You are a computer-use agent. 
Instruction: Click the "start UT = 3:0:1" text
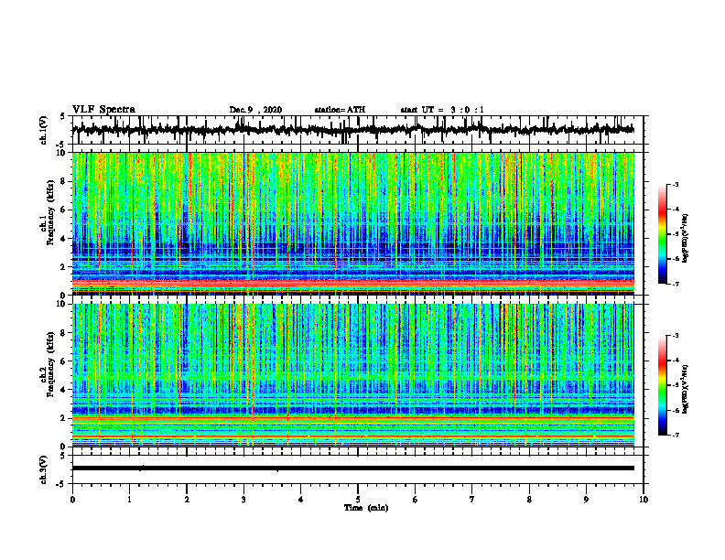coord(442,110)
